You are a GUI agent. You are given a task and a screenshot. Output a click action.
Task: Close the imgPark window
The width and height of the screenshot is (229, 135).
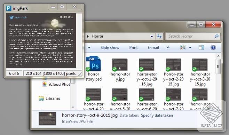[x=74, y=7]
